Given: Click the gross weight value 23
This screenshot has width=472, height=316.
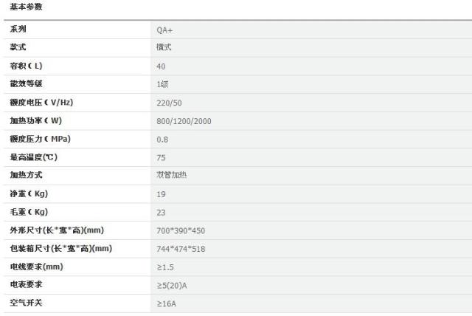Looking at the screenshot, I should [x=161, y=213].
